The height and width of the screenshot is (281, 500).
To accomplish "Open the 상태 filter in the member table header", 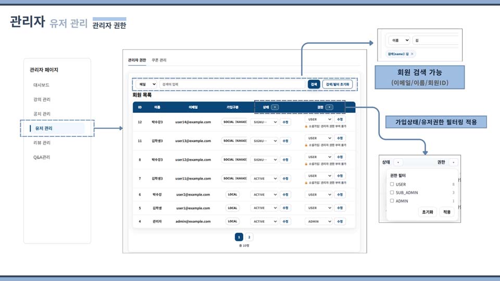I will coord(275,107).
